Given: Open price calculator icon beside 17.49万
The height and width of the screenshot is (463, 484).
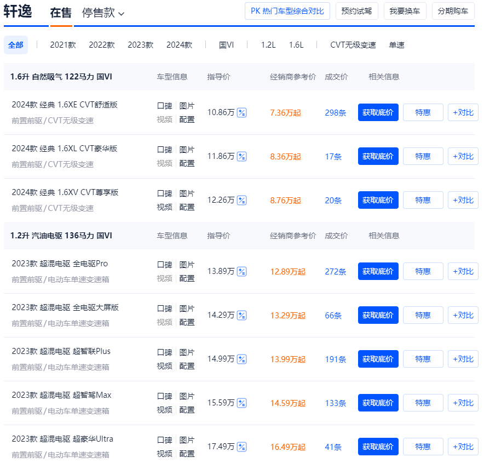Looking at the screenshot, I should pyautogui.click(x=241, y=447).
